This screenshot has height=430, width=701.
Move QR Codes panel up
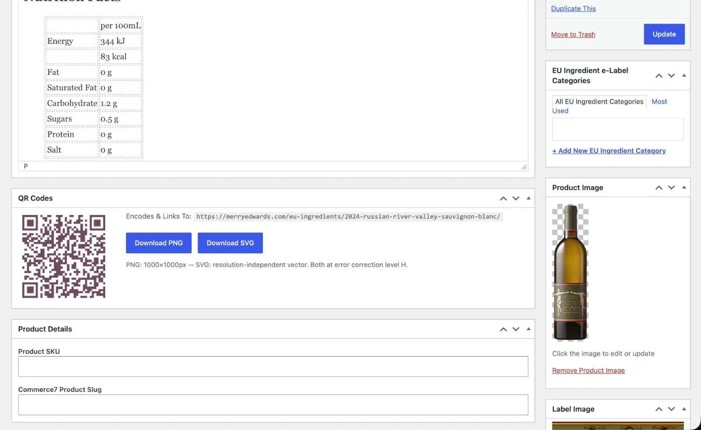[503, 198]
